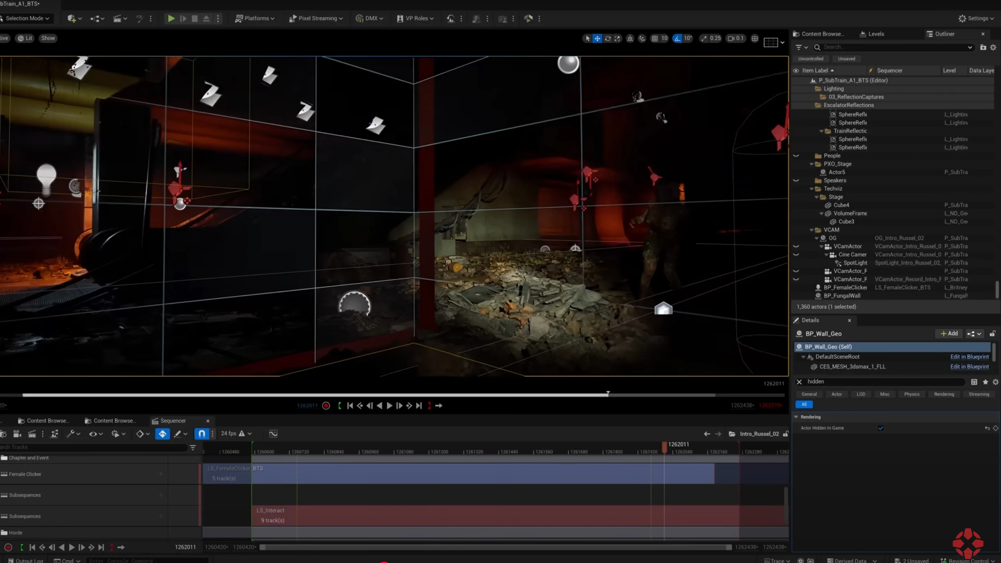The width and height of the screenshot is (1001, 563).
Task: Select the rotate gizmo tool
Action: pyautogui.click(x=607, y=38)
